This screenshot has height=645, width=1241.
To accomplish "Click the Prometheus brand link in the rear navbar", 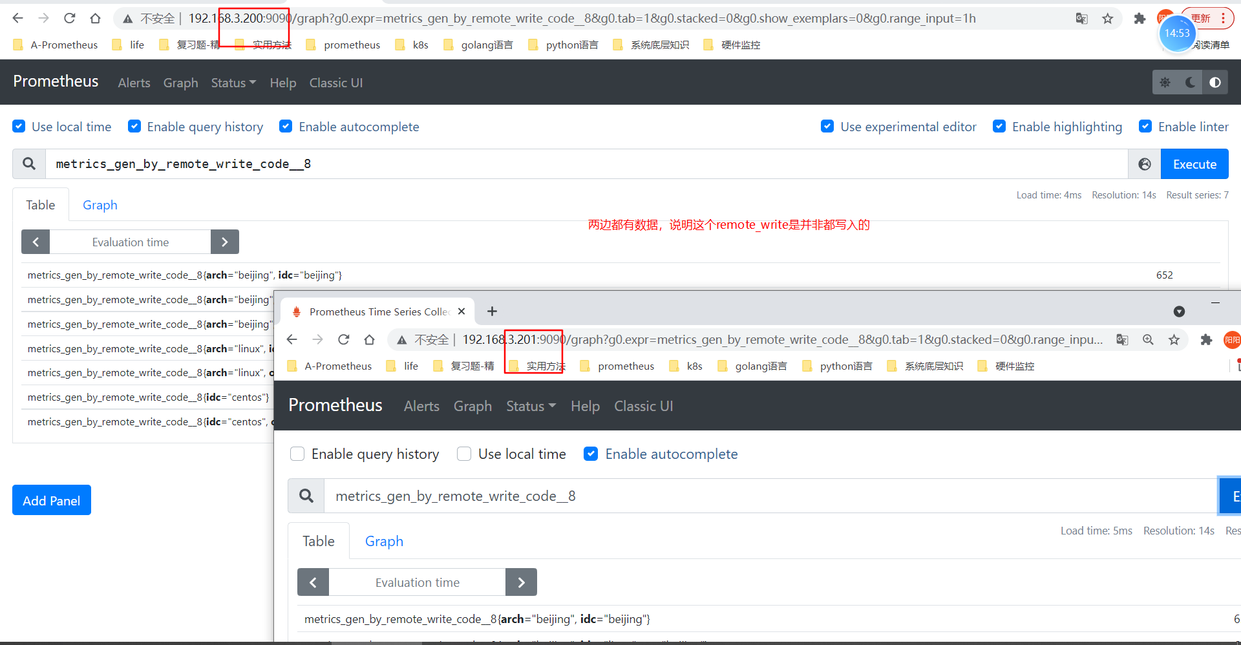I will coord(56,81).
